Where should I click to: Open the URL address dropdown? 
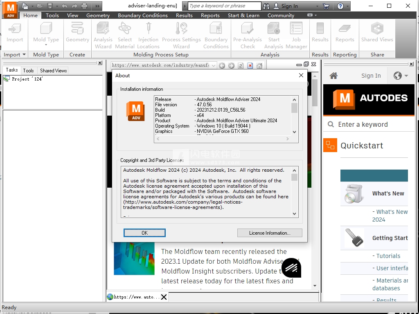pyautogui.click(x=213, y=65)
